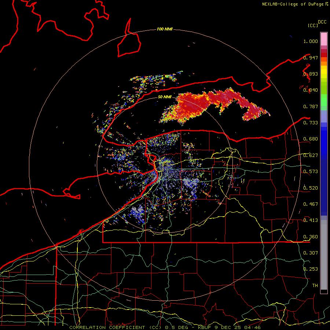Viewport: 330px width, 330px height.
Task: Click the CORRELATION COEFFICIENT (CC) title text
Action: click(x=115, y=327)
